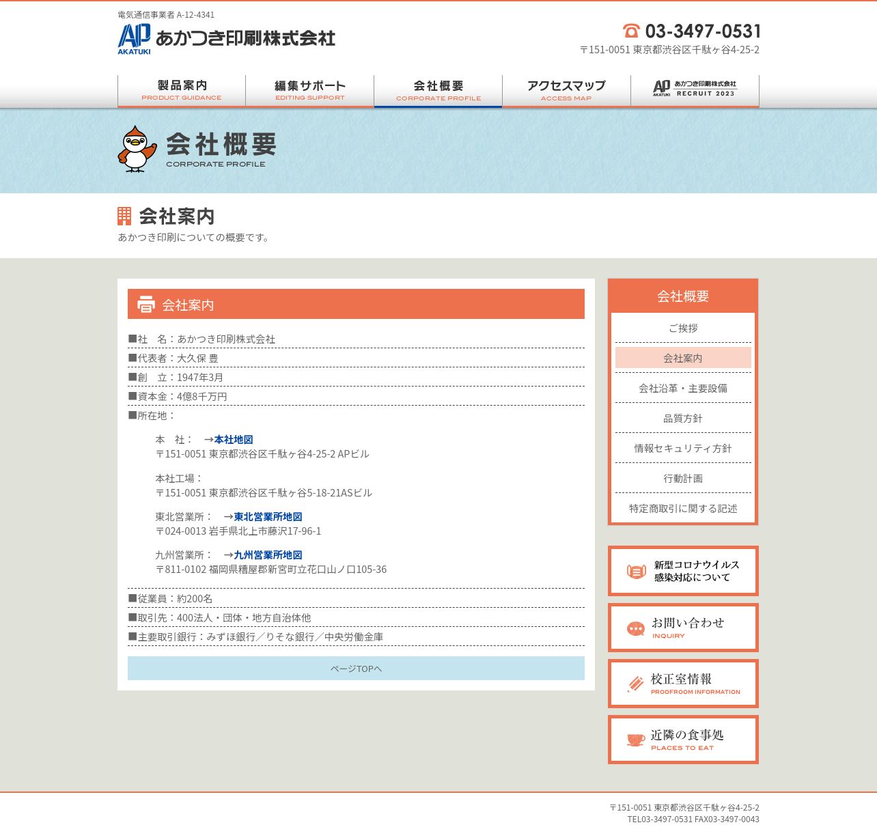
Task: Click 電気通信事業者 A-12-4341 text
Action: (x=166, y=14)
